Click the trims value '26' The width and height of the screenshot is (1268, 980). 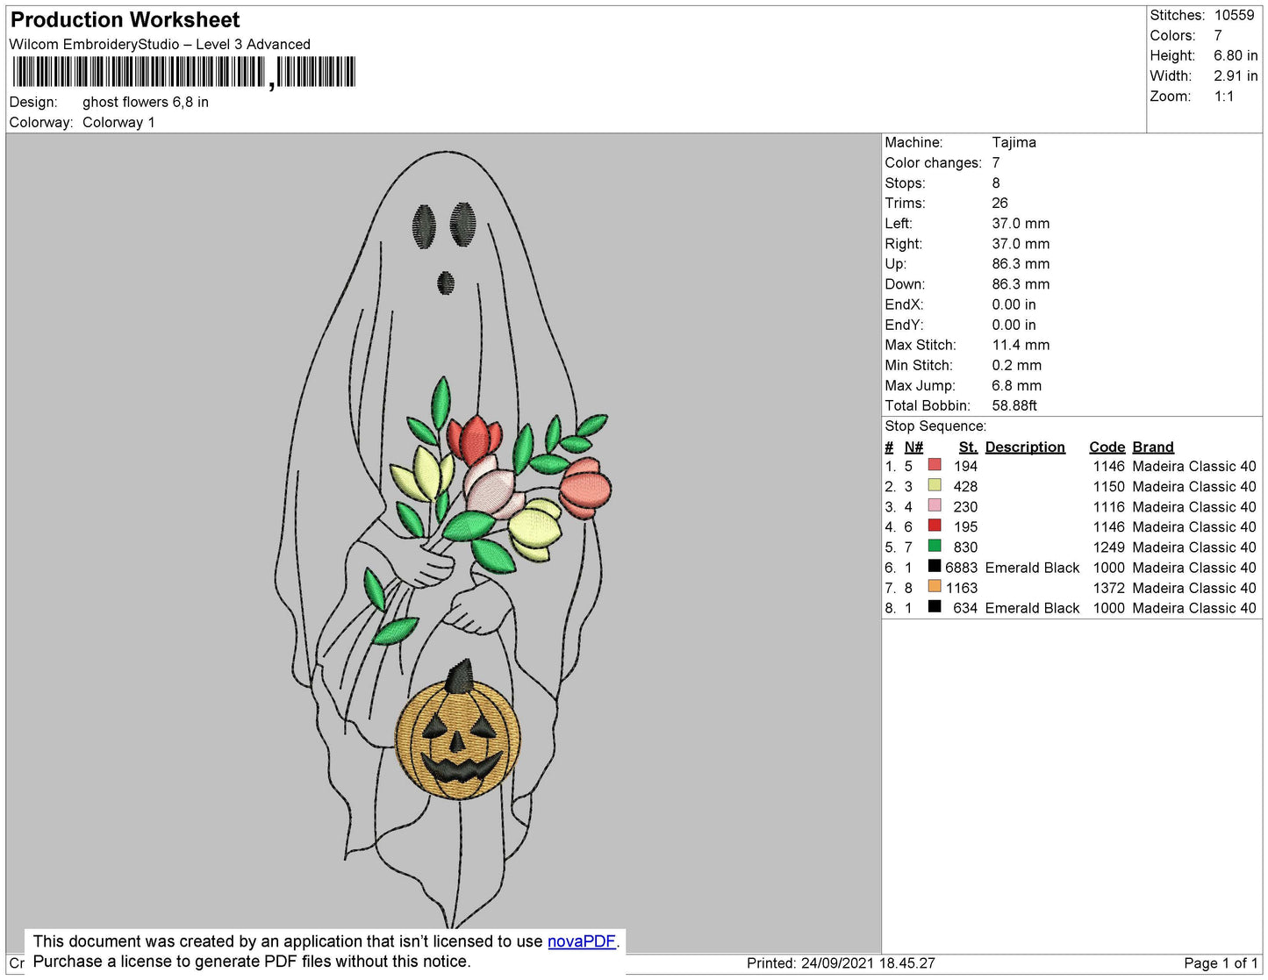coord(999,203)
